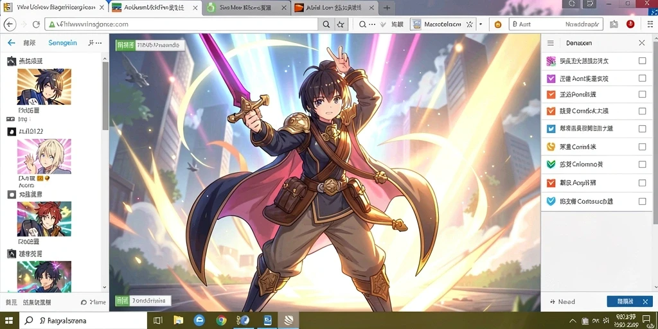Click the green V icon beside Criomno row
This screenshot has height=329, width=658.
(x=551, y=164)
